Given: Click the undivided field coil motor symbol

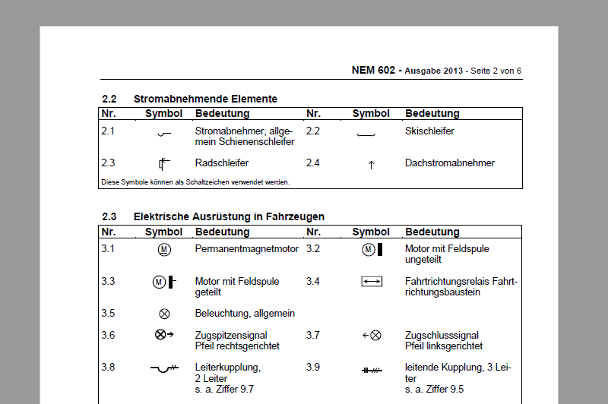Looking at the screenshot, I should 371,249.
